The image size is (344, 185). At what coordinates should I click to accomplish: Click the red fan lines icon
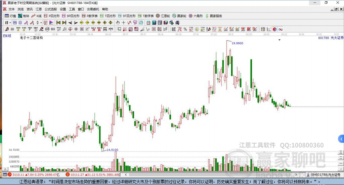tap(125, 29)
